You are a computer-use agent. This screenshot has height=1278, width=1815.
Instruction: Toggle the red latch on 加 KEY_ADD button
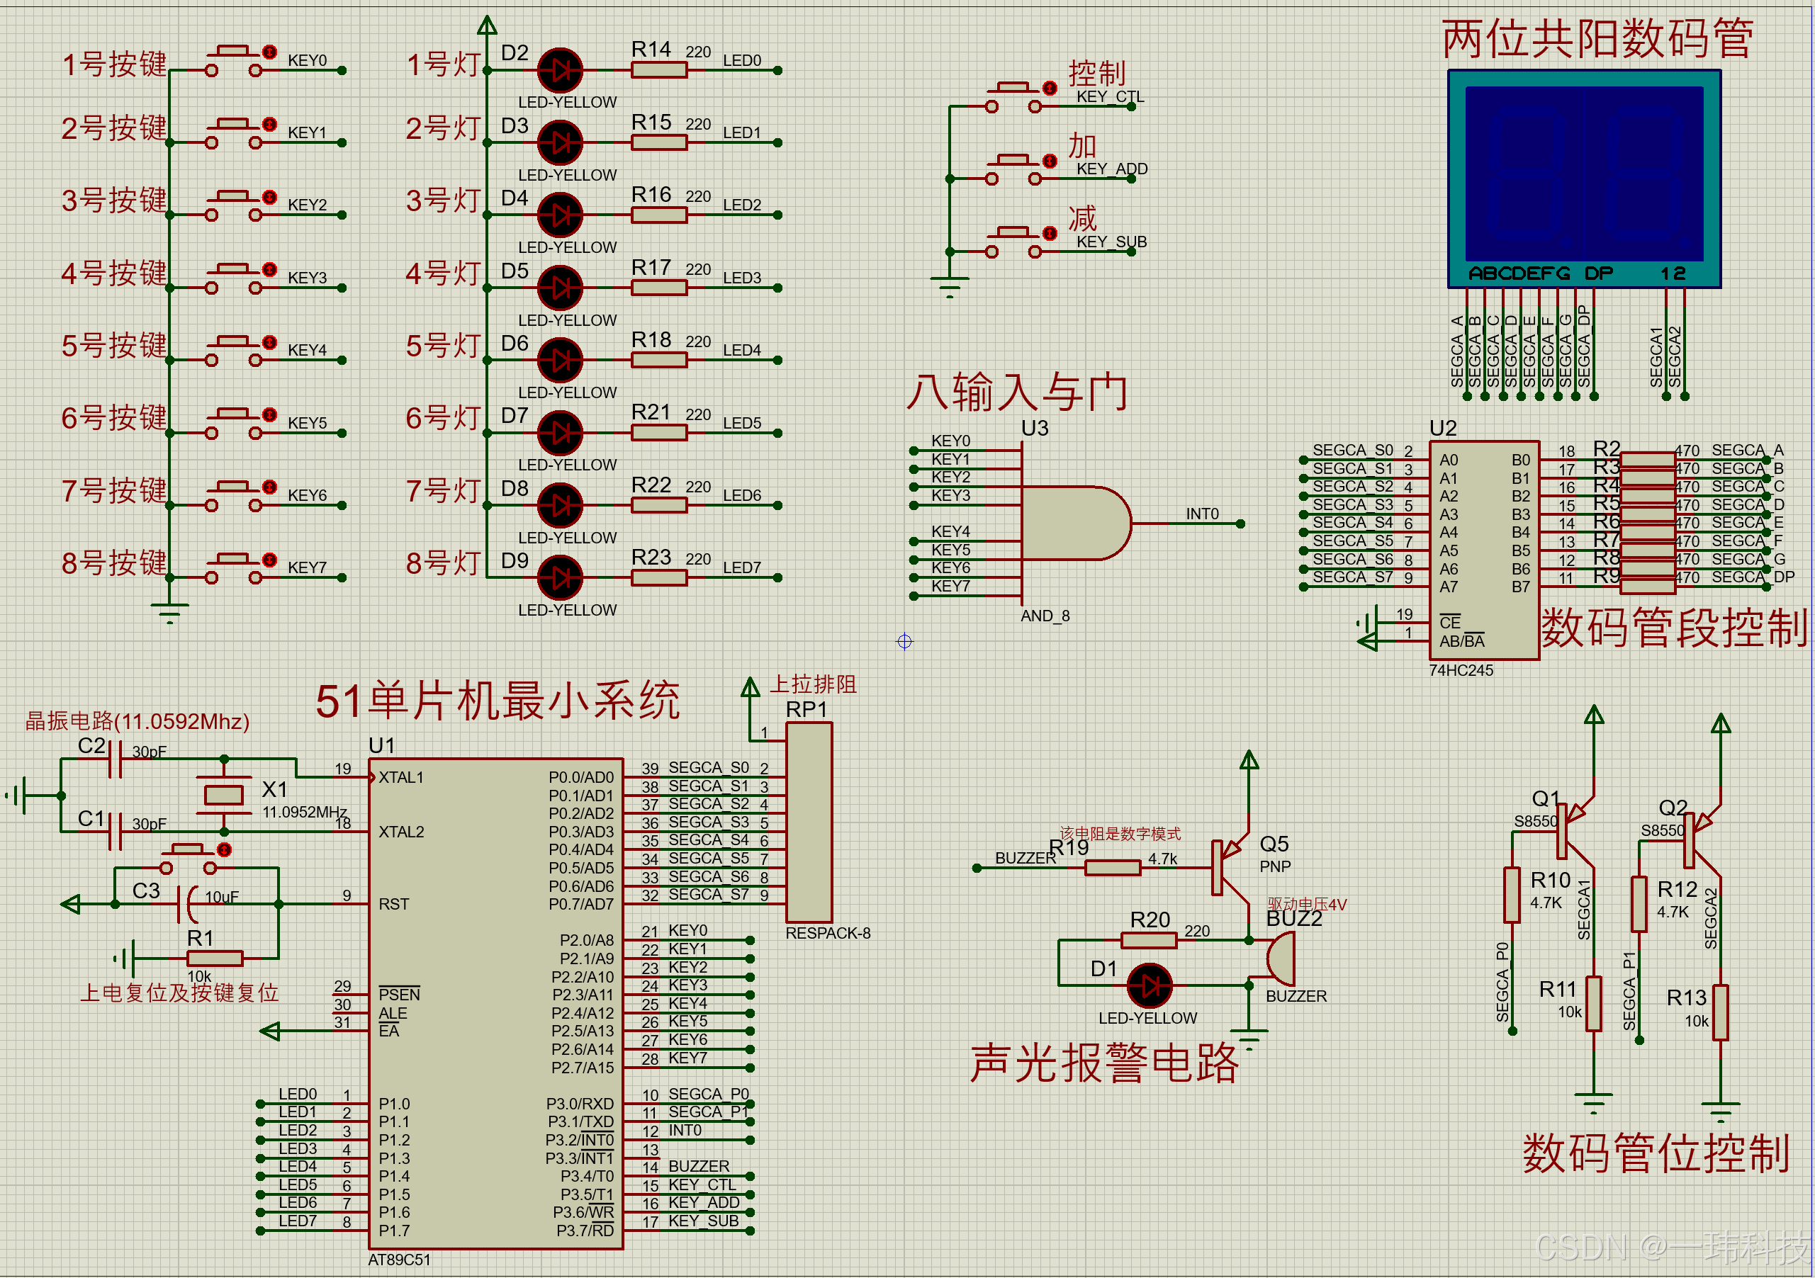point(1050,160)
